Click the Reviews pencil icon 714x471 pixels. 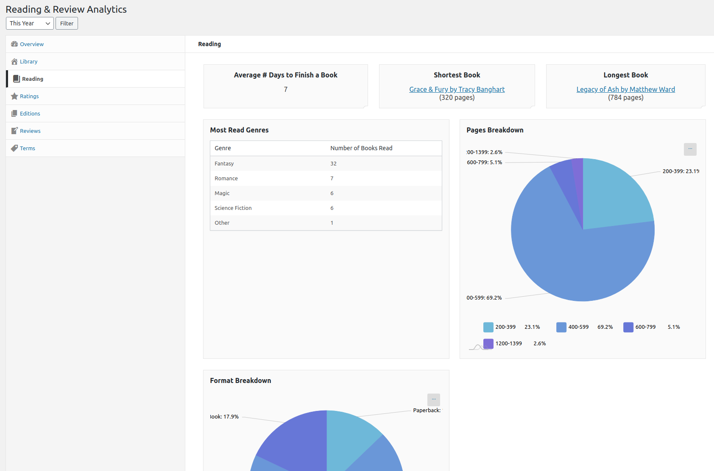pos(14,131)
